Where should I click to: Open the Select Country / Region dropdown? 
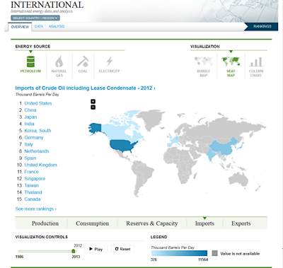[35, 18]
